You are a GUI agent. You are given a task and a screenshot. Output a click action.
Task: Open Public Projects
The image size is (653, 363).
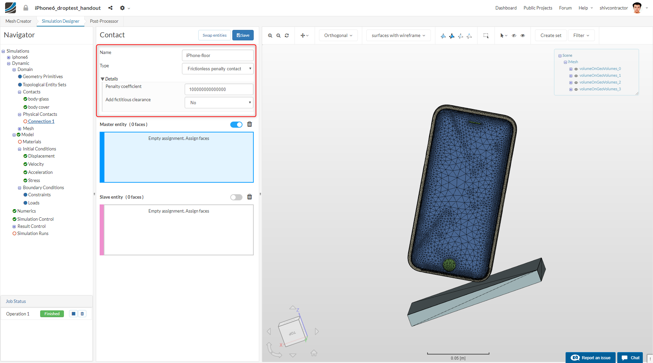tap(538, 8)
